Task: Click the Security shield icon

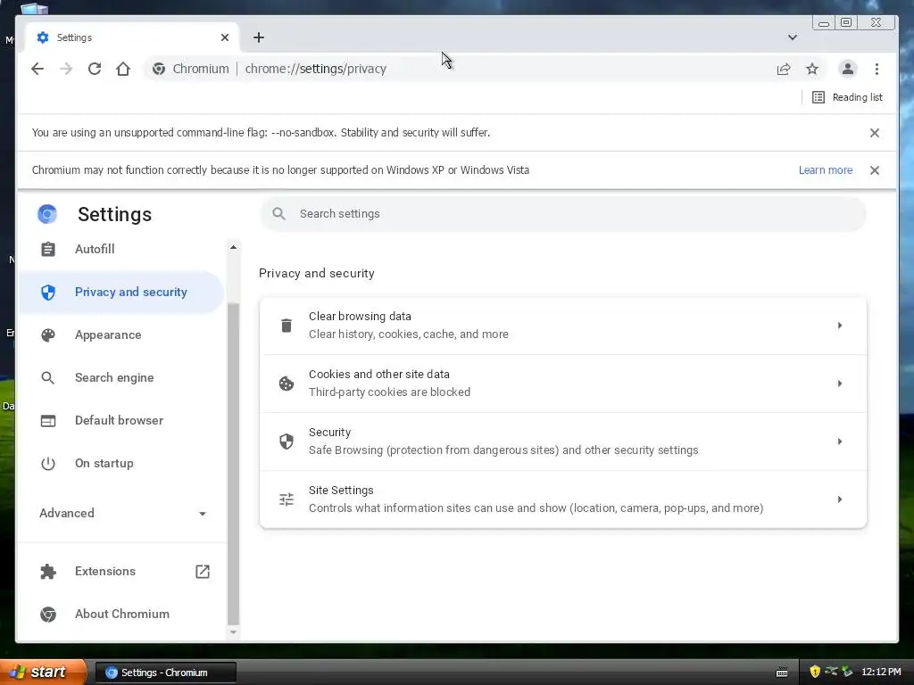Action: pyautogui.click(x=287, y=442)
